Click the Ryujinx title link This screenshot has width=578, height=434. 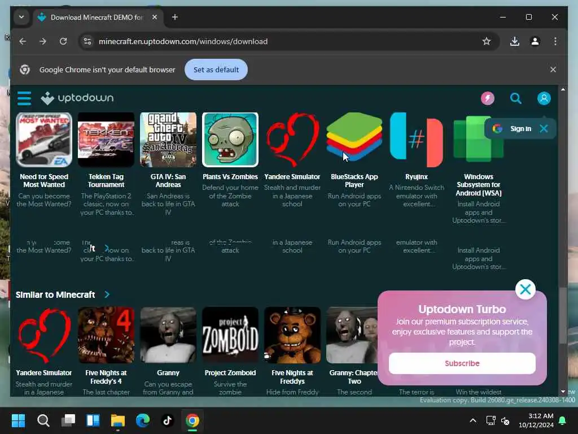(417, 177)
